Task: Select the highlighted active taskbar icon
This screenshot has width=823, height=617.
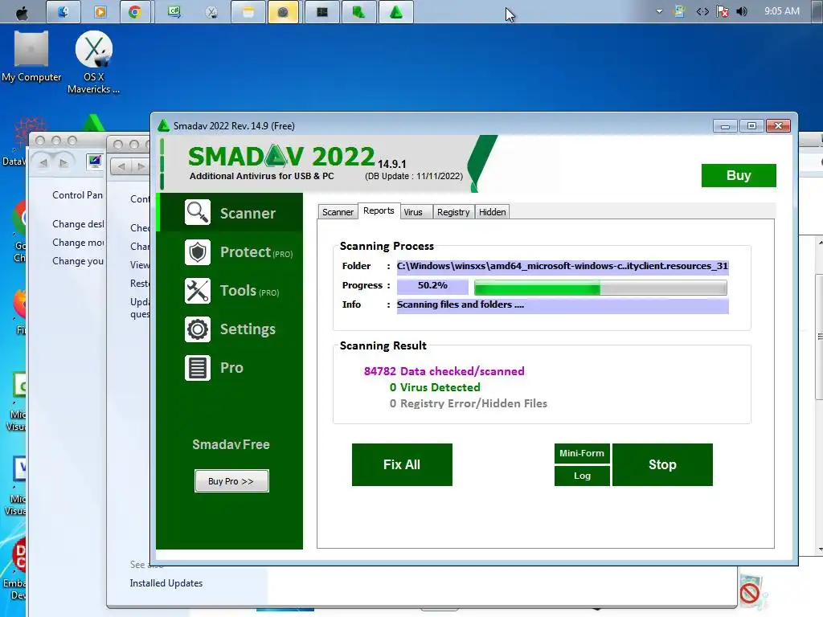Action: click(x=283, y=11)
